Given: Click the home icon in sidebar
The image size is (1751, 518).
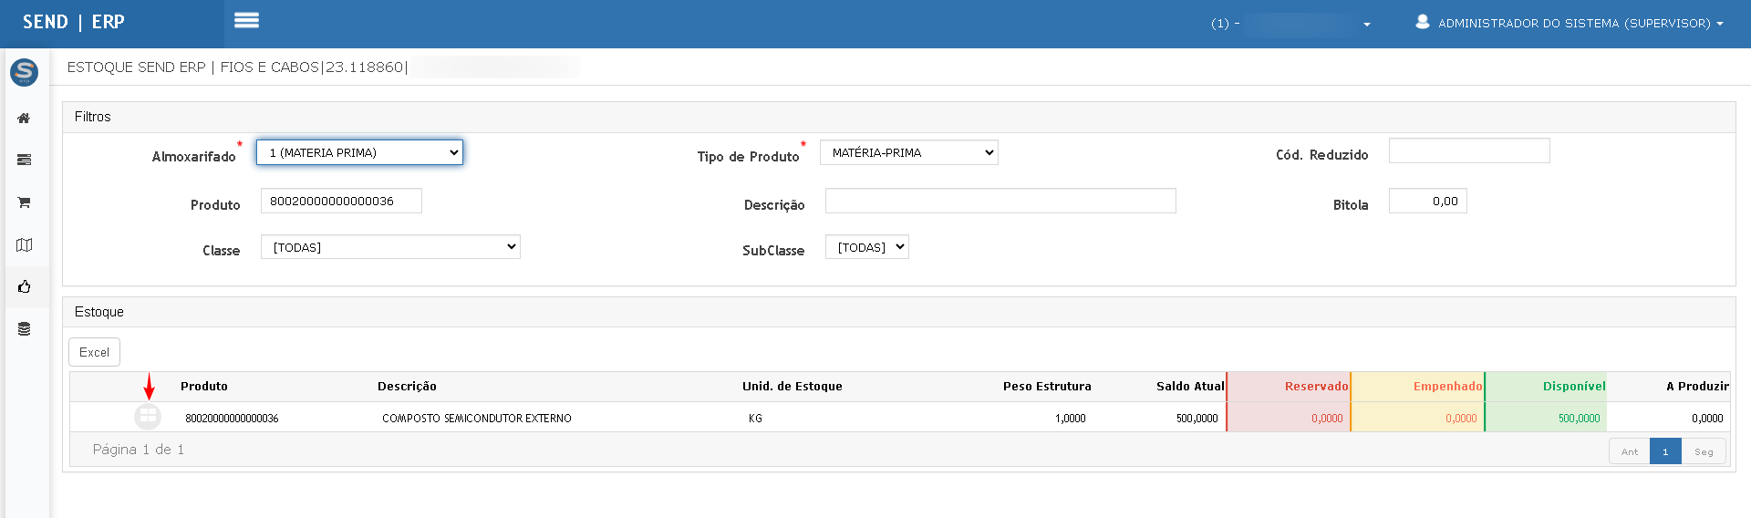Looking at the screenshot, I should (x=25, y=119).
